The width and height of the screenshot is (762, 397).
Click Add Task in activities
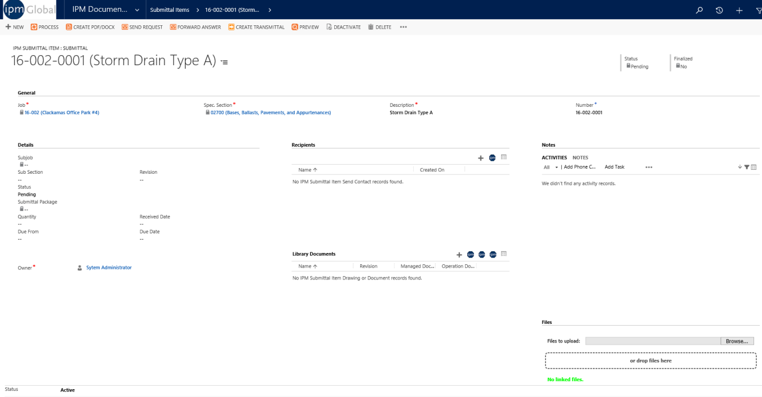615,167
